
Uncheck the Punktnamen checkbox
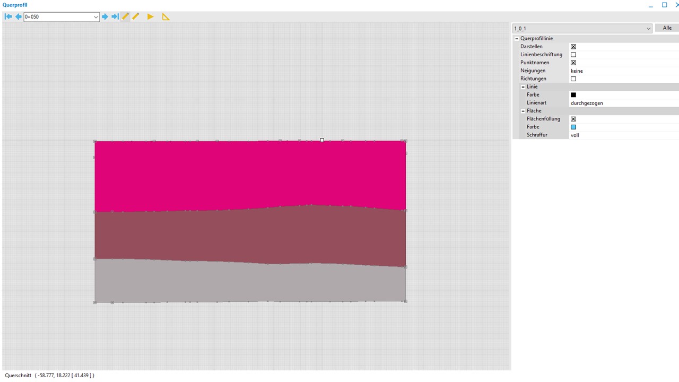point(573,63)
